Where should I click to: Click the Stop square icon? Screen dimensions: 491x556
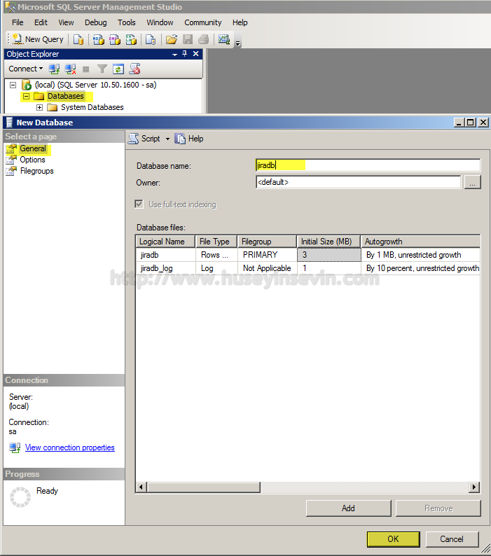(x=86, y=69)
